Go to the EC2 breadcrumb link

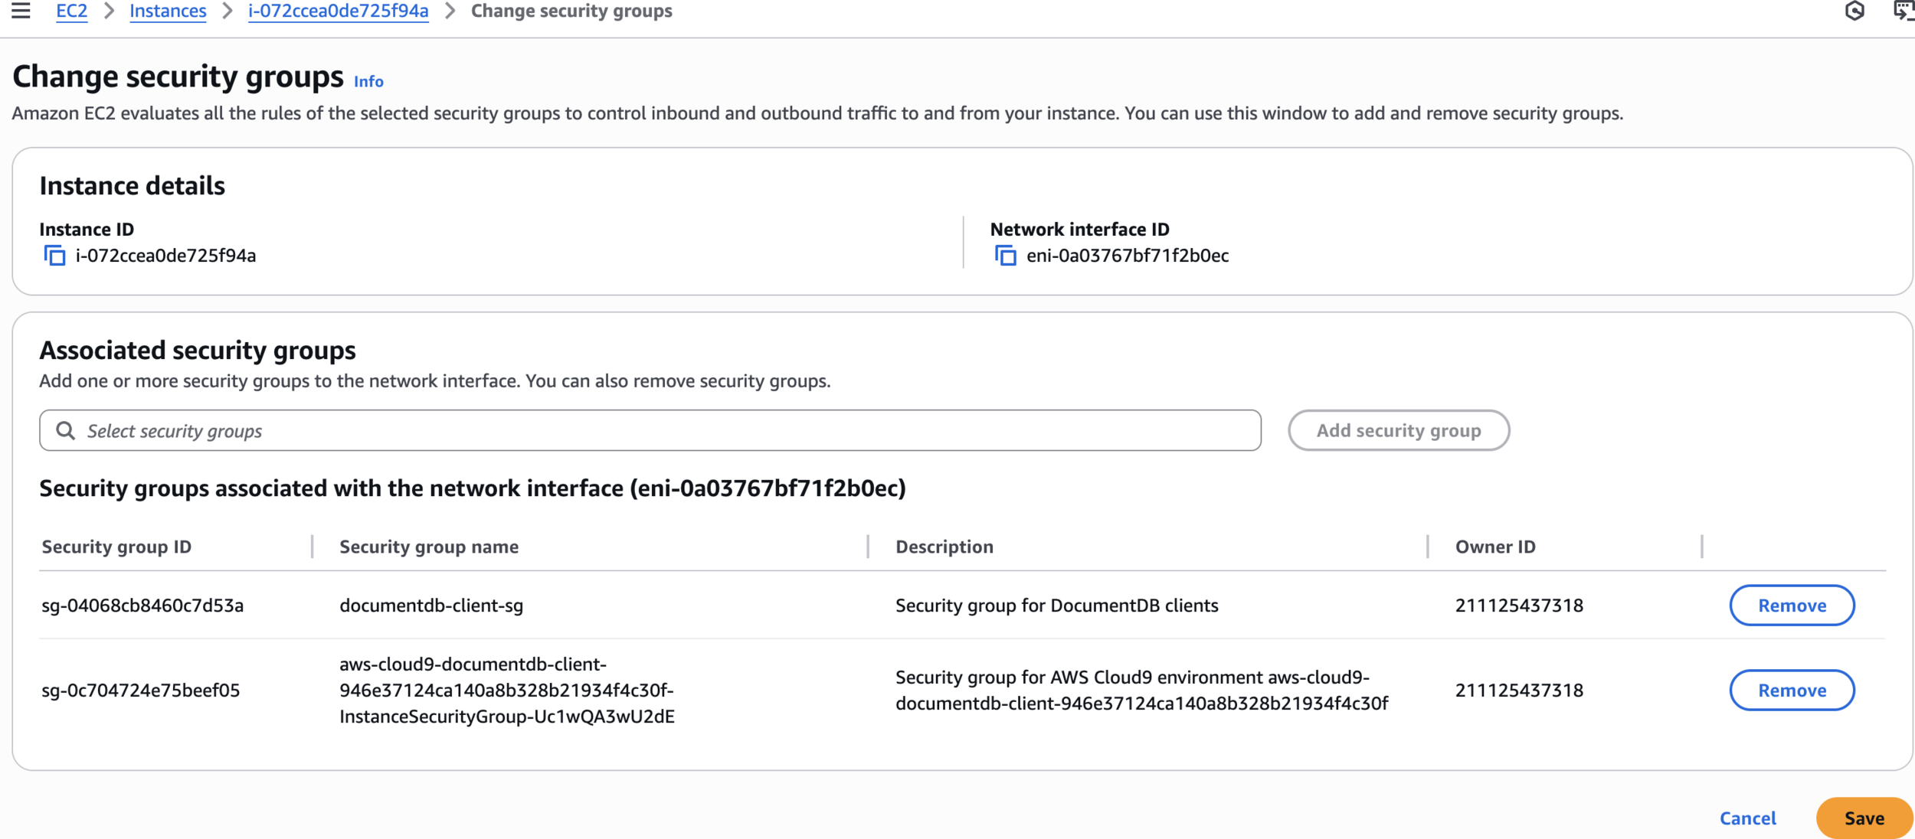click(71, 11)
